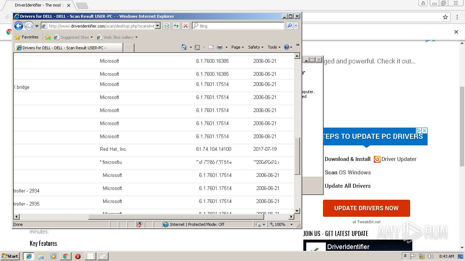Open the IE Help menu
This screenshot has height=261, width=465.
point(288,47)
